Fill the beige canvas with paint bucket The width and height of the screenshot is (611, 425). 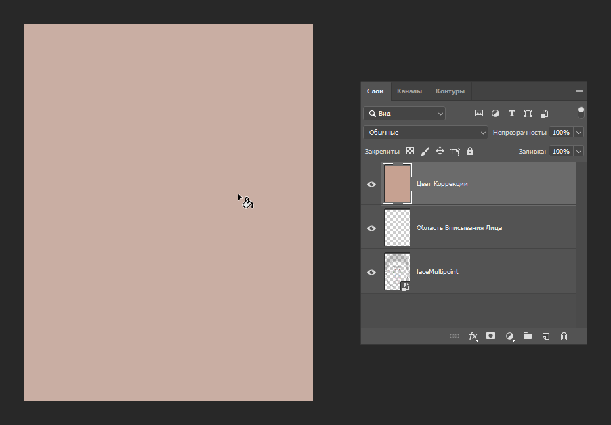click(169, 212)
